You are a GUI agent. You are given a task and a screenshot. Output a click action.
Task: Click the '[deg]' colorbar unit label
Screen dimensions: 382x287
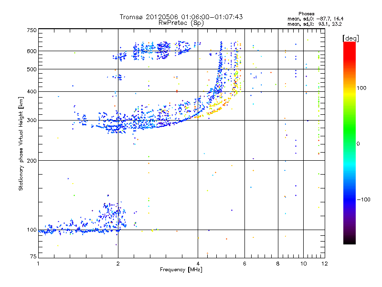click(x=350, y=38)
